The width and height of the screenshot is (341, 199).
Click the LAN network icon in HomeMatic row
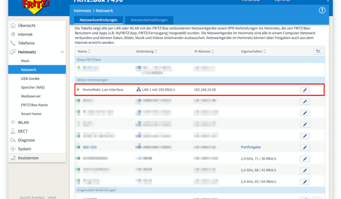pos(138,90)
